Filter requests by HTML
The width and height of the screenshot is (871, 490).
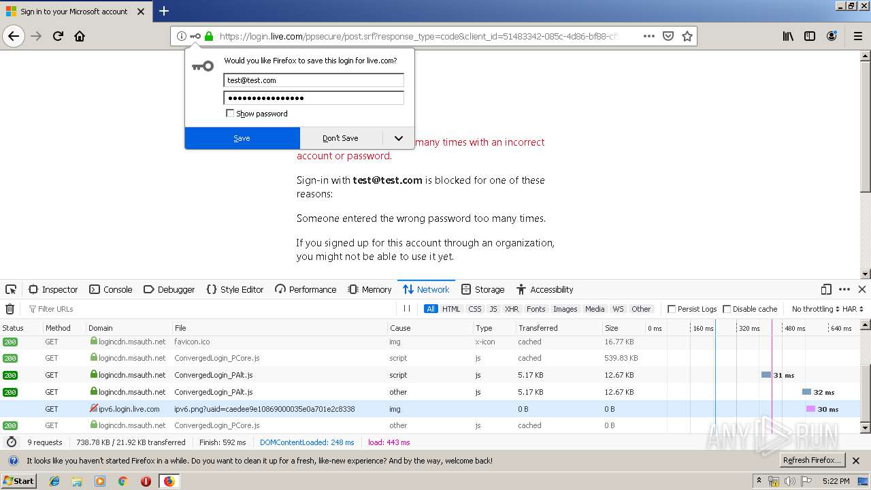click(x=451, y=309)
